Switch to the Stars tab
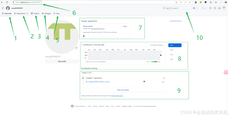Screen dimensions: 228x116 56,13
